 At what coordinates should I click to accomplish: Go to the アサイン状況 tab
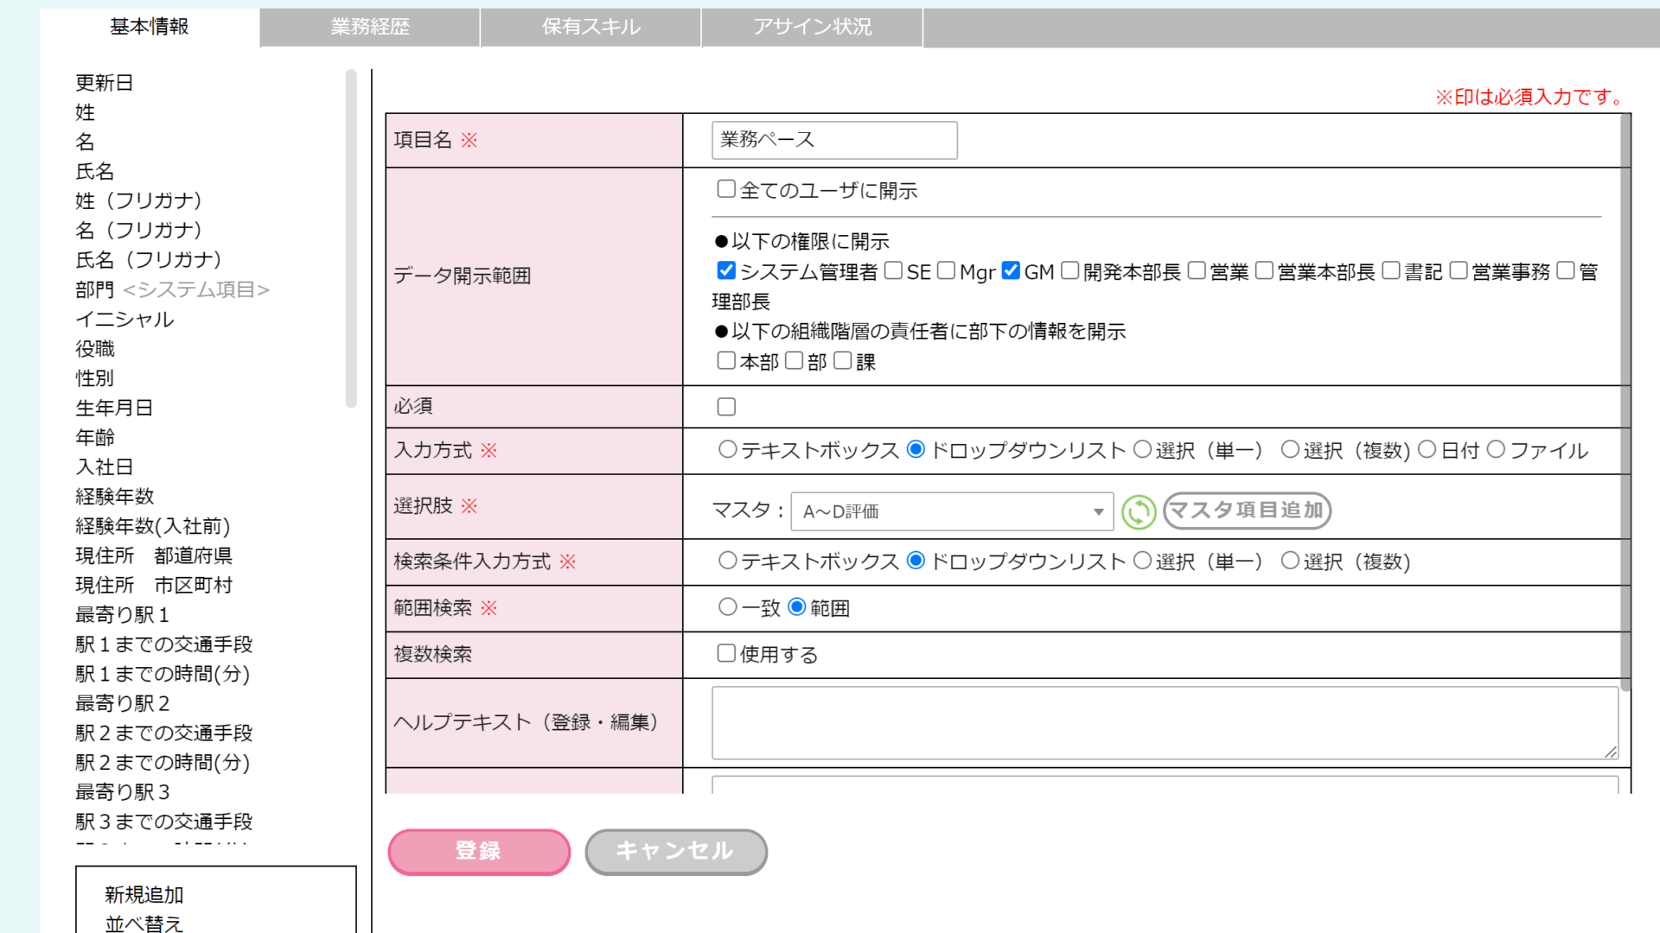click(x=813, y=27)
